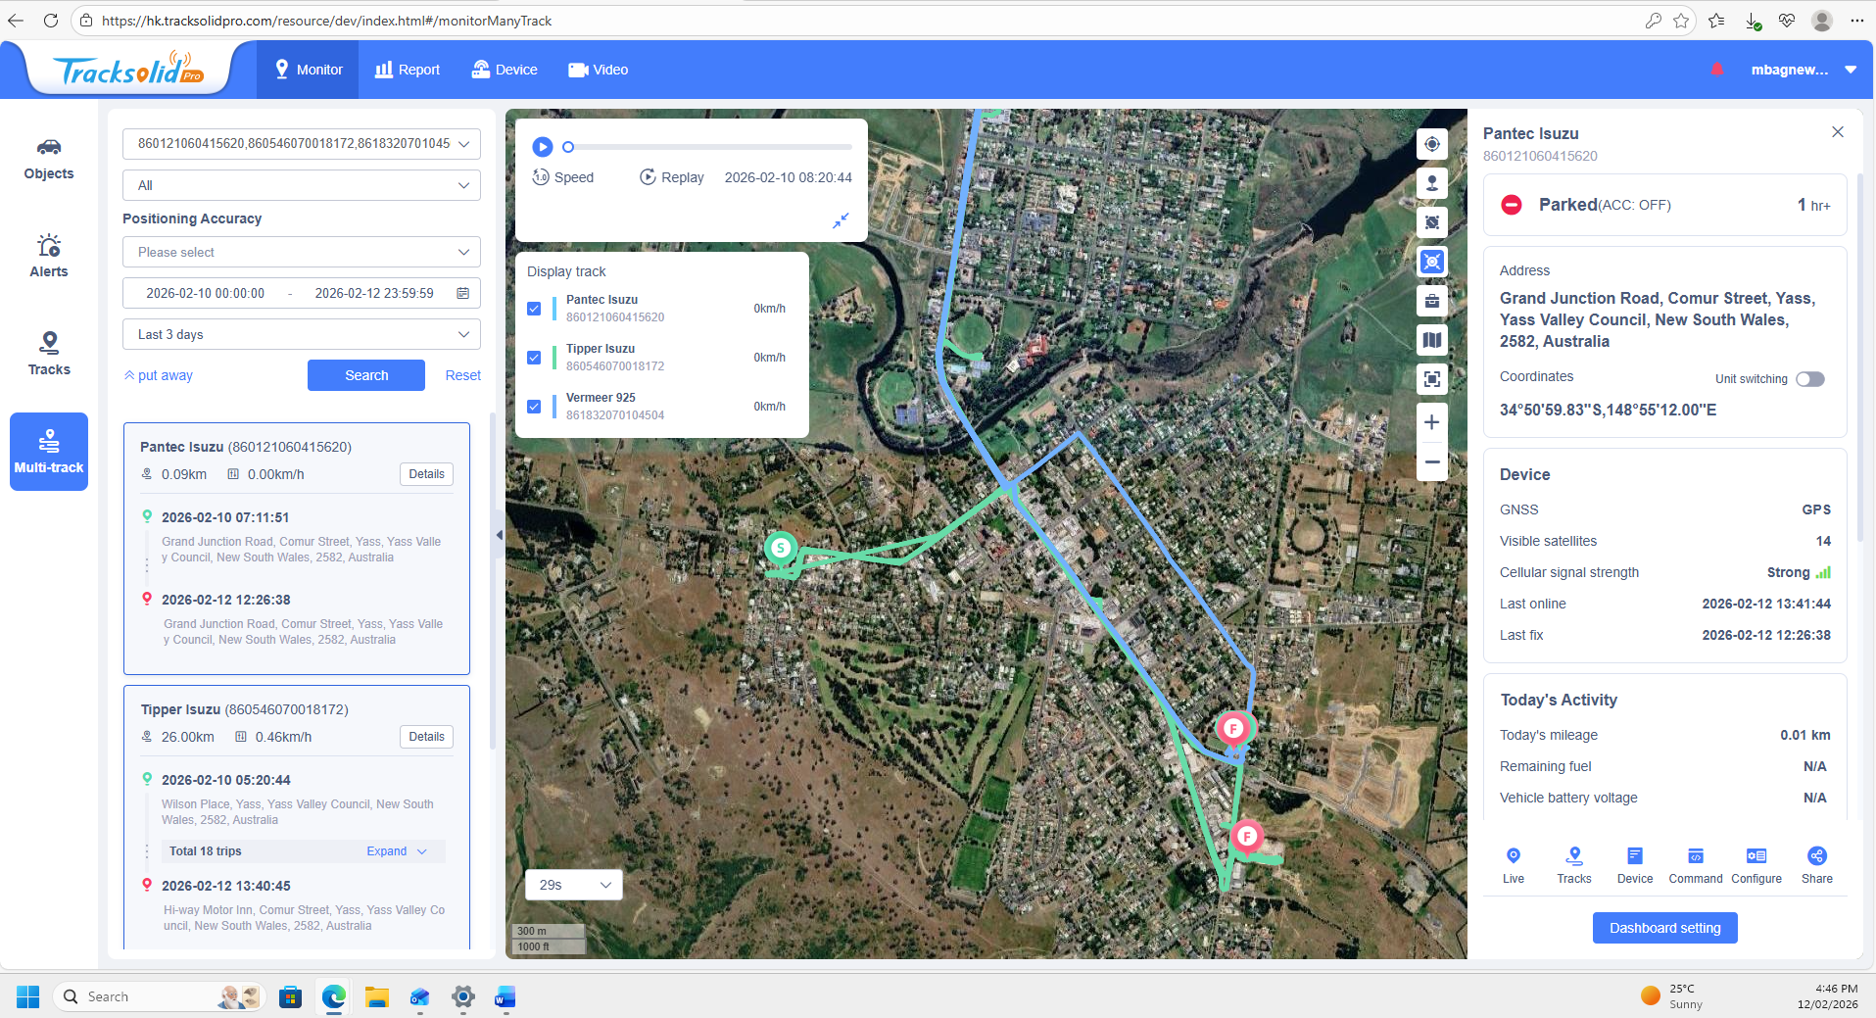This screenshot has height=1018, width=1876.
Task: Open the Last 3 days dropdown
Action: click(x=302, y=334)
